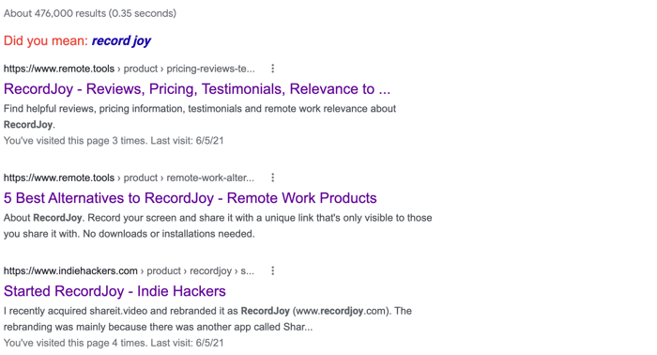Viewport: 657px width, 355px height.
Task: Click the 'About 476,000 results' stats text
Action: [90, 13]
